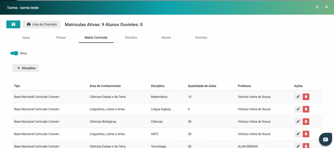Click Vinícius Vieira de Souza in Matemática row
This screenshot has width=334, height=148.
(254, 97)
